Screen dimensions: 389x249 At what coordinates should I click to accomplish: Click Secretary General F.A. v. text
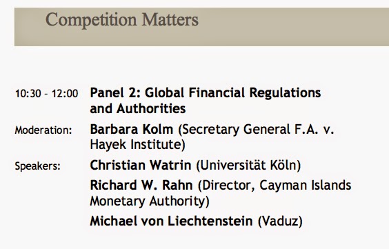pos(256,130)
